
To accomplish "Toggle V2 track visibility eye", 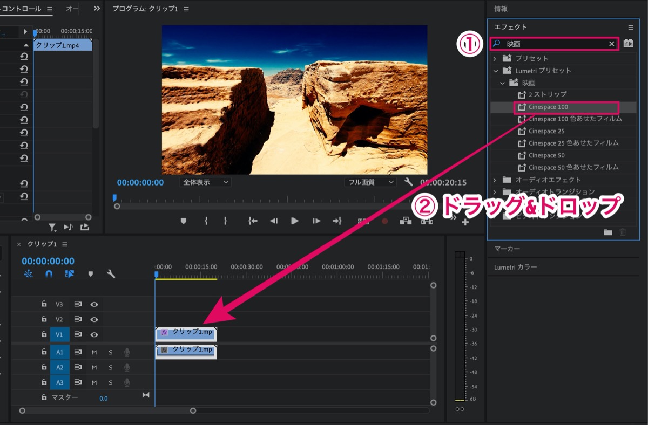I will (x=94, y=319).
